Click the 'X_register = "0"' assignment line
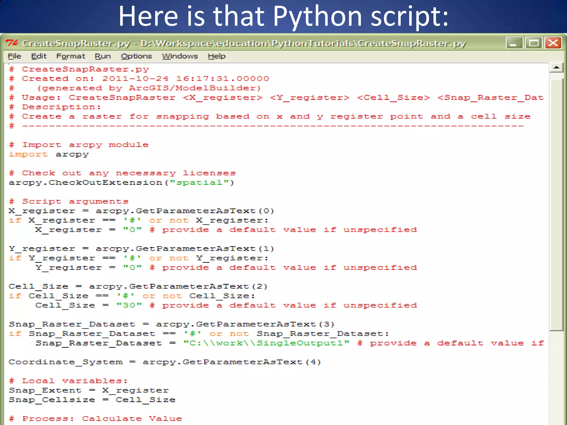This screenshot has width=567, height=425. (226, 230)
